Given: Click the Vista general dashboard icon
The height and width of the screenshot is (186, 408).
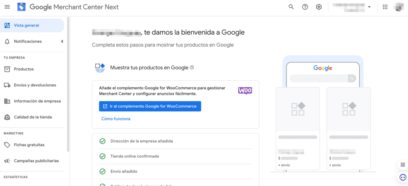Looking at the screenshot, I should [x=7, y=25].
